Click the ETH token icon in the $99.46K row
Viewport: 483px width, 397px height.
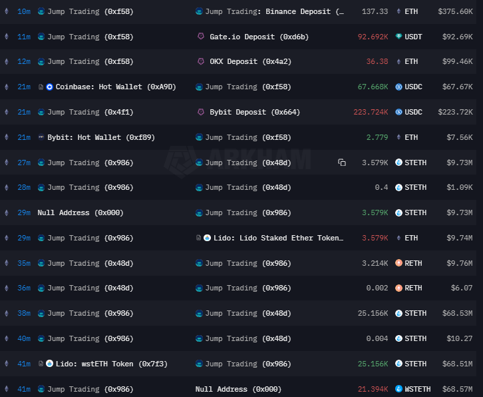pos(399,62)
